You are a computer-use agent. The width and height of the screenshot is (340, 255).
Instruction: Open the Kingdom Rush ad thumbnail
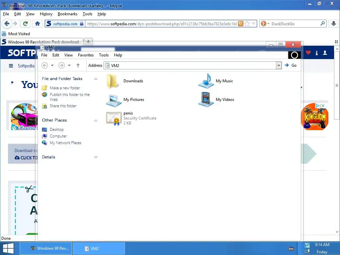tap(315, 117)
